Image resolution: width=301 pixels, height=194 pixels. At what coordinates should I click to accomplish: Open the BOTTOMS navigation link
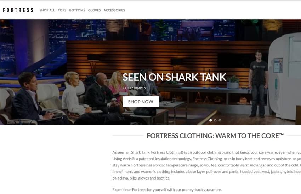click(x=77, y=10)
